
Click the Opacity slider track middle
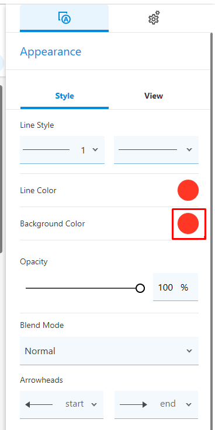[x=83, y=288]
